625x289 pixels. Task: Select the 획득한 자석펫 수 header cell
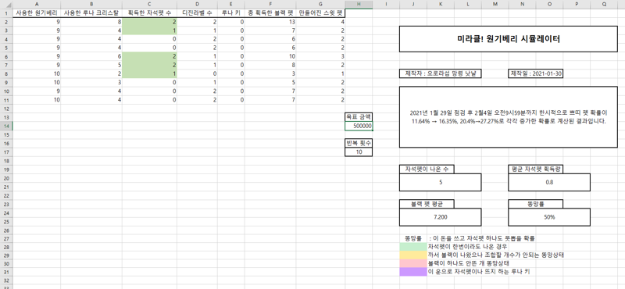tap(149, 12)
